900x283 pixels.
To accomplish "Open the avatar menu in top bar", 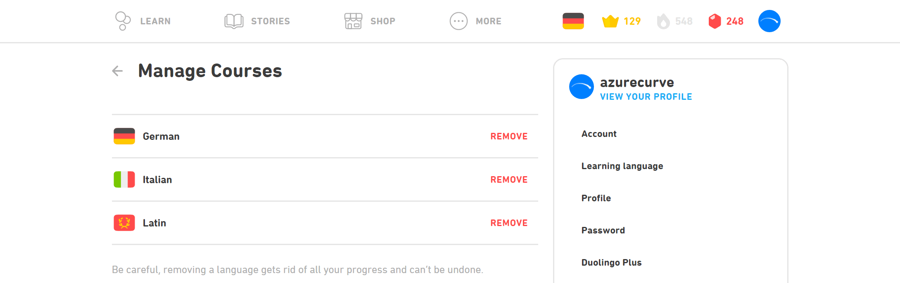I will 769,21.
